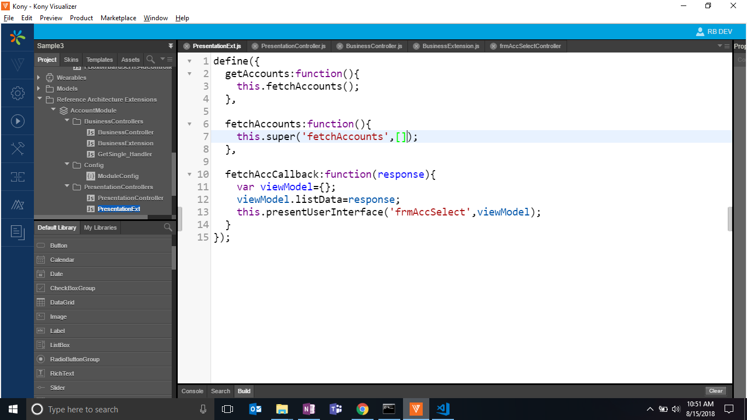Switch to the Skins tab
Viewport: 747px width, 420px height.
coord(71,60)
